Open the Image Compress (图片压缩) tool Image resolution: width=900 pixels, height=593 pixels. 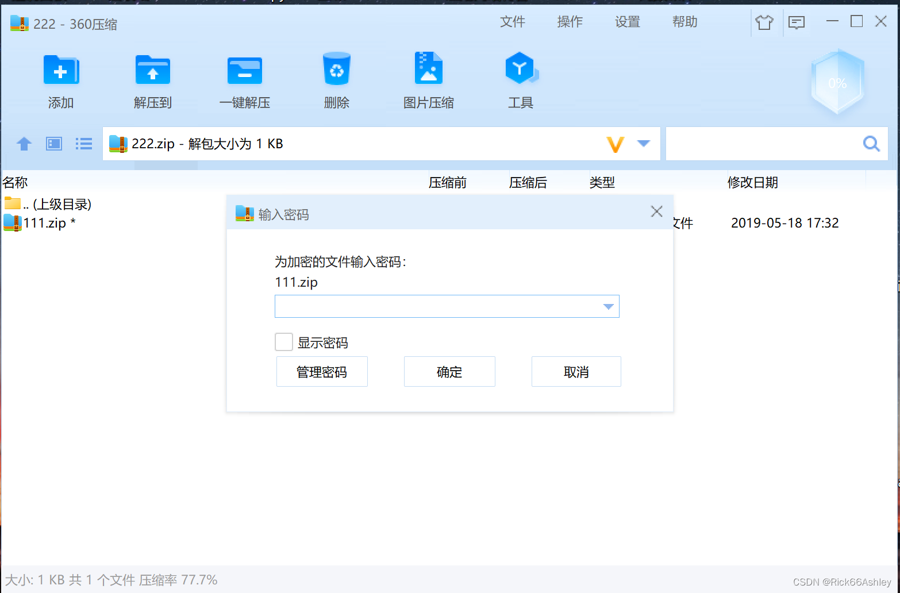(429, 68)
